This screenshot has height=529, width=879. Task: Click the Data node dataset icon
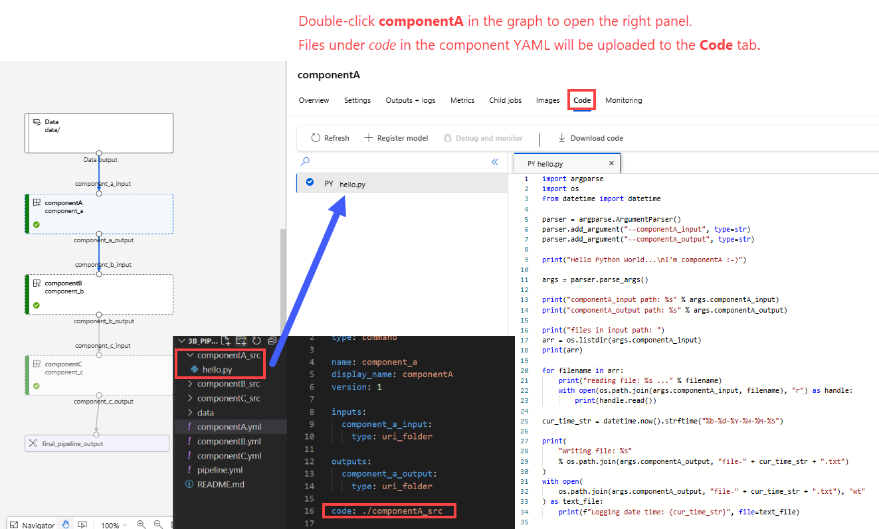[37, 122]
